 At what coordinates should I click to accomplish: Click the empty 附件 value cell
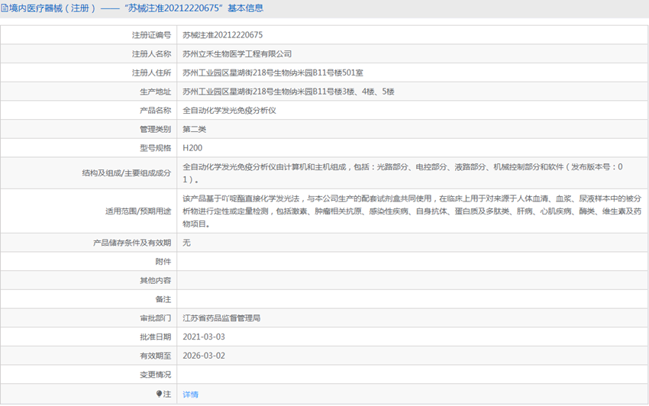412,262
